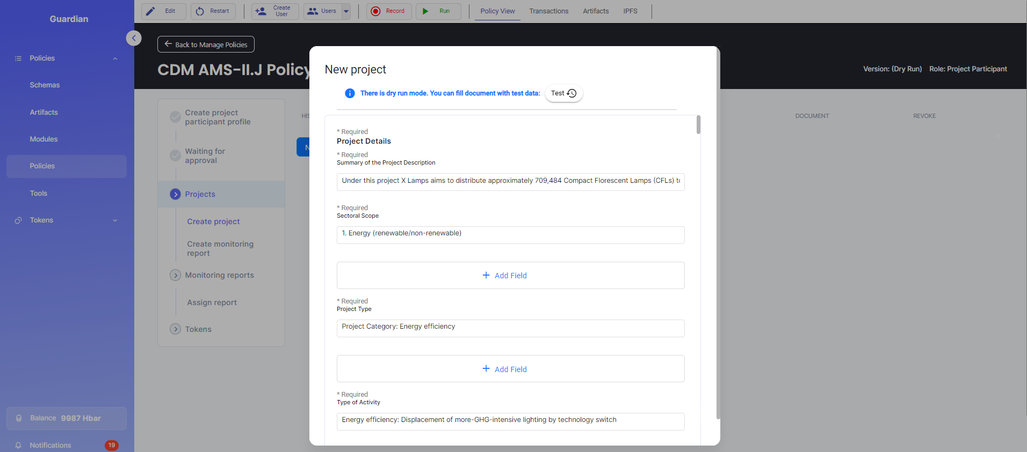
Task: Collapse sidebar with the arrow icon
Action: pyautogui.click(x=134, y=38)
